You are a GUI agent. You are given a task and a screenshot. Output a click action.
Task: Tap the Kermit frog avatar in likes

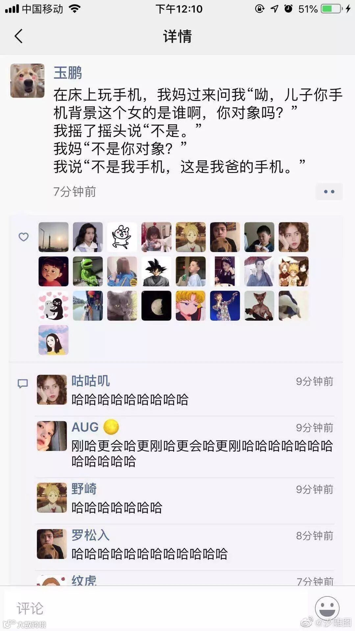click(88, 271)
